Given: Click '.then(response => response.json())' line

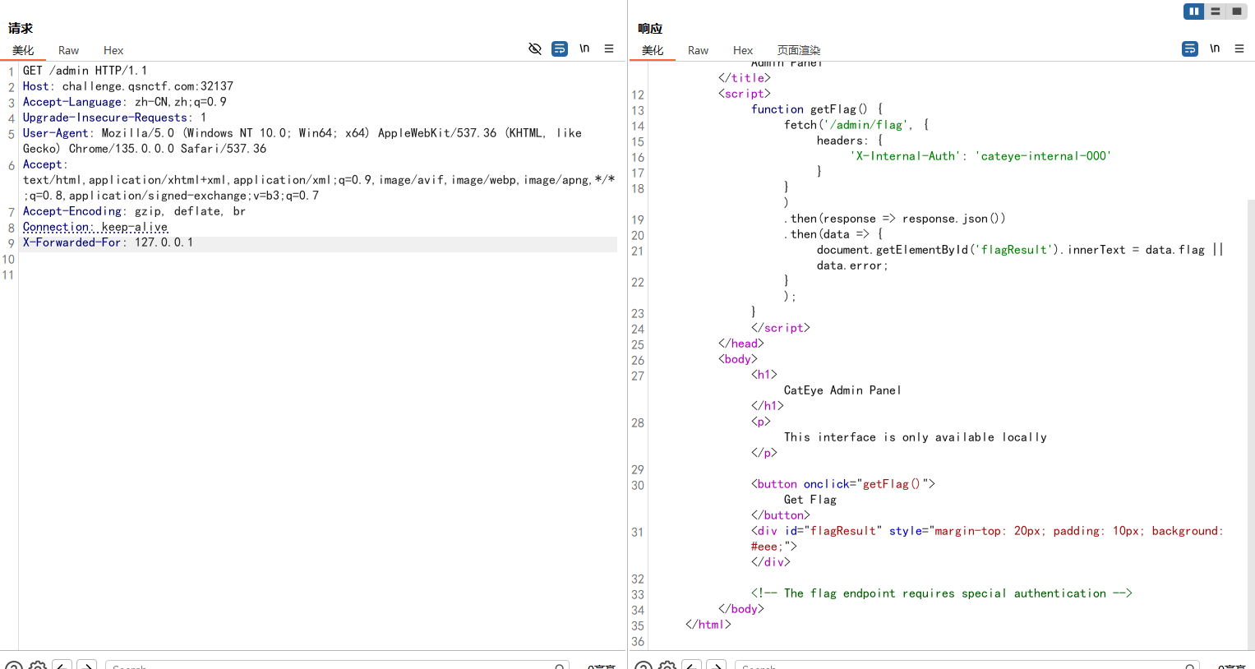Looking at the screenshot, I should [x=895, y=219].
